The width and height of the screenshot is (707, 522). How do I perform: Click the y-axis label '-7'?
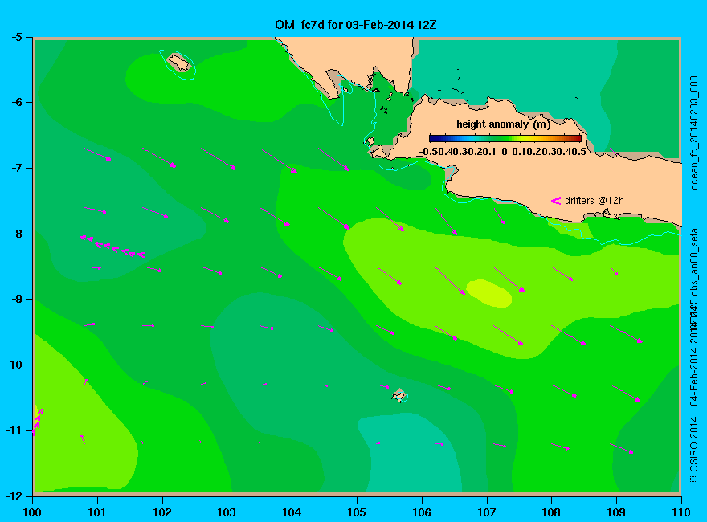coord(16,168)
